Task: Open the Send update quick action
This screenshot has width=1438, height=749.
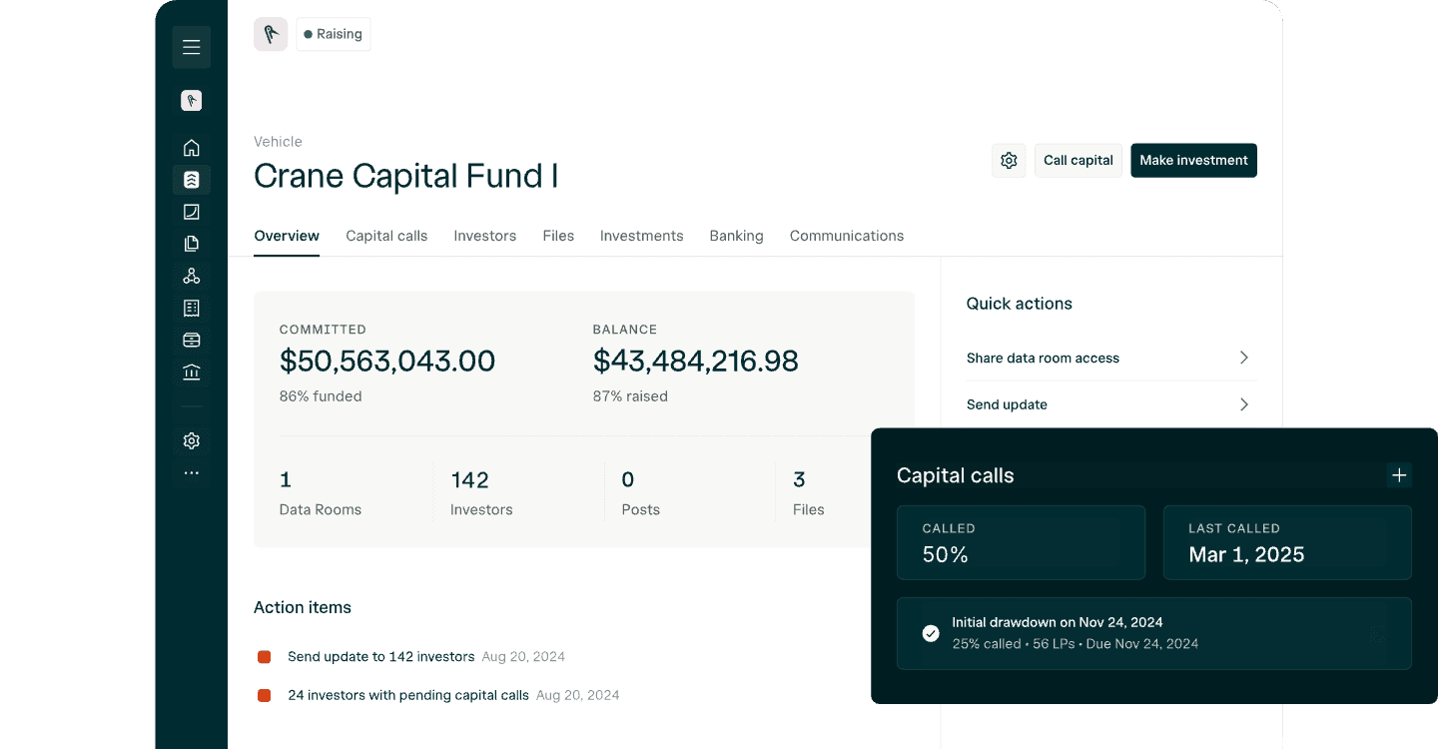Action: coord(1111,404)
